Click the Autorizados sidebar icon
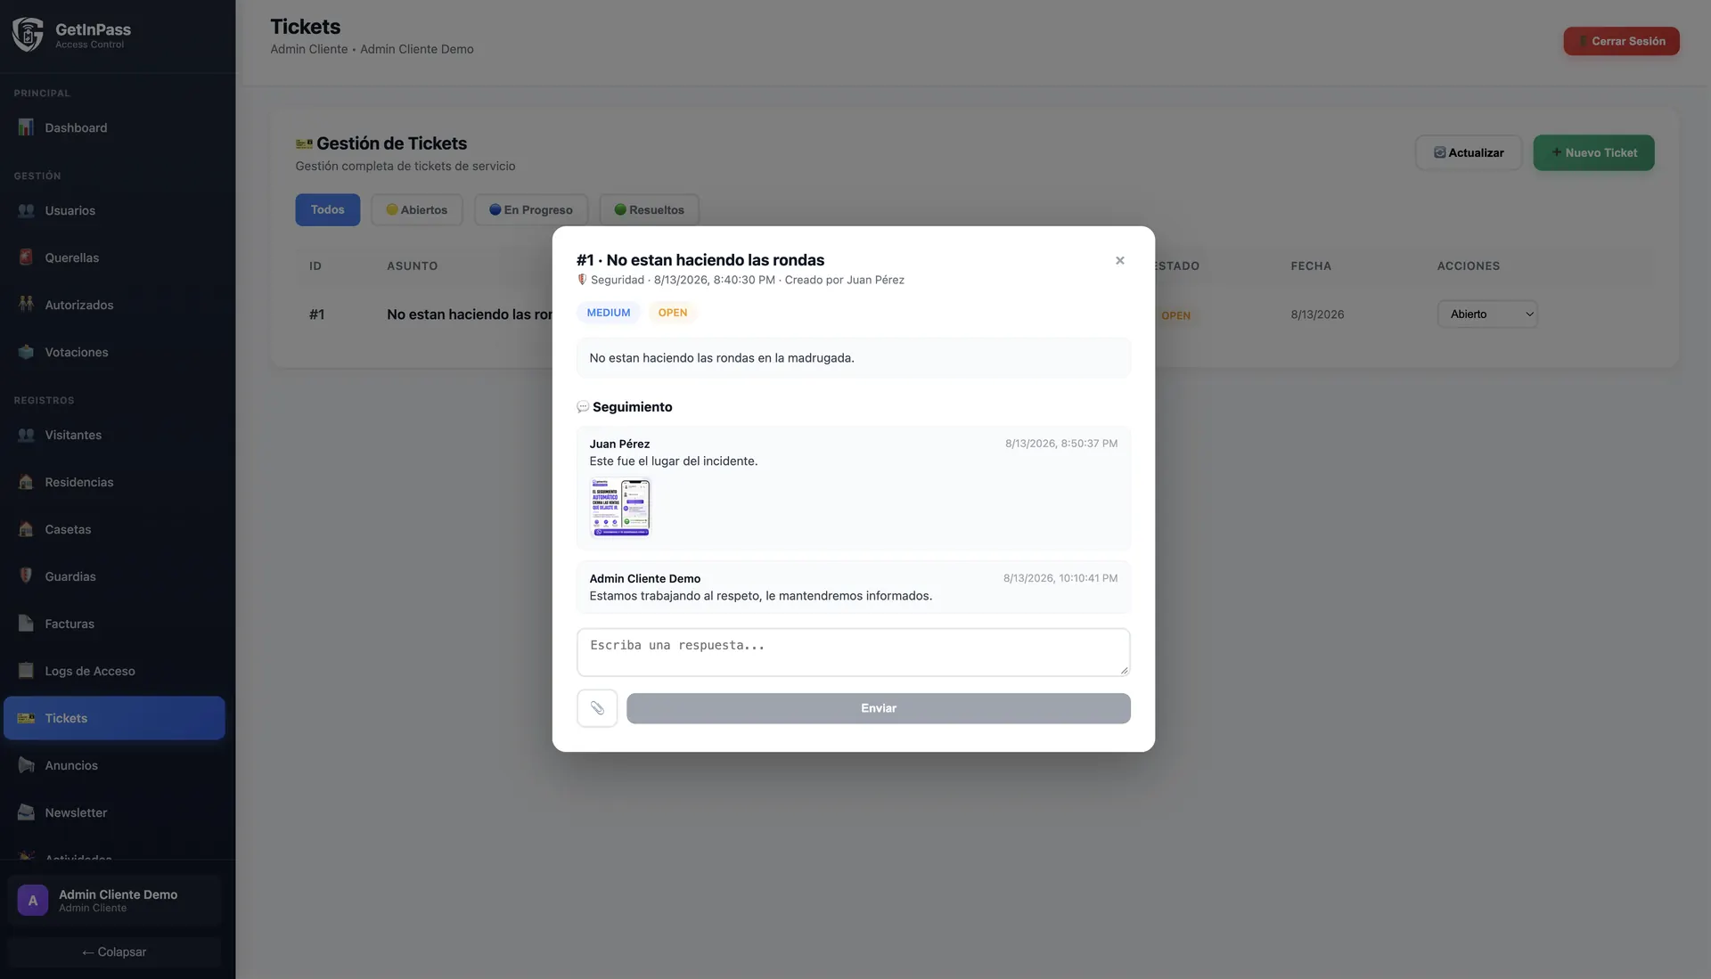 click(26, 305)
